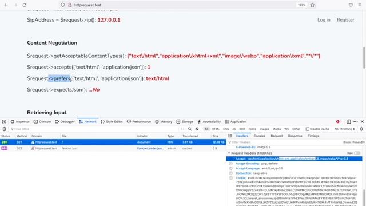Clear the network log with trash icon
Viewport: 366px width, 206px height.
(4, 129)
